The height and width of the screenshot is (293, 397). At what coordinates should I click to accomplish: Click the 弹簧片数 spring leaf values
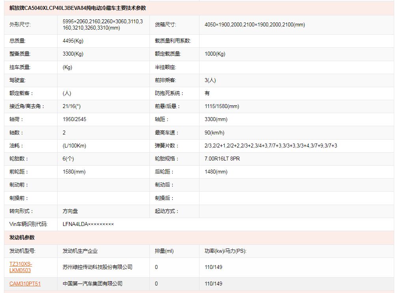(270, 146)
